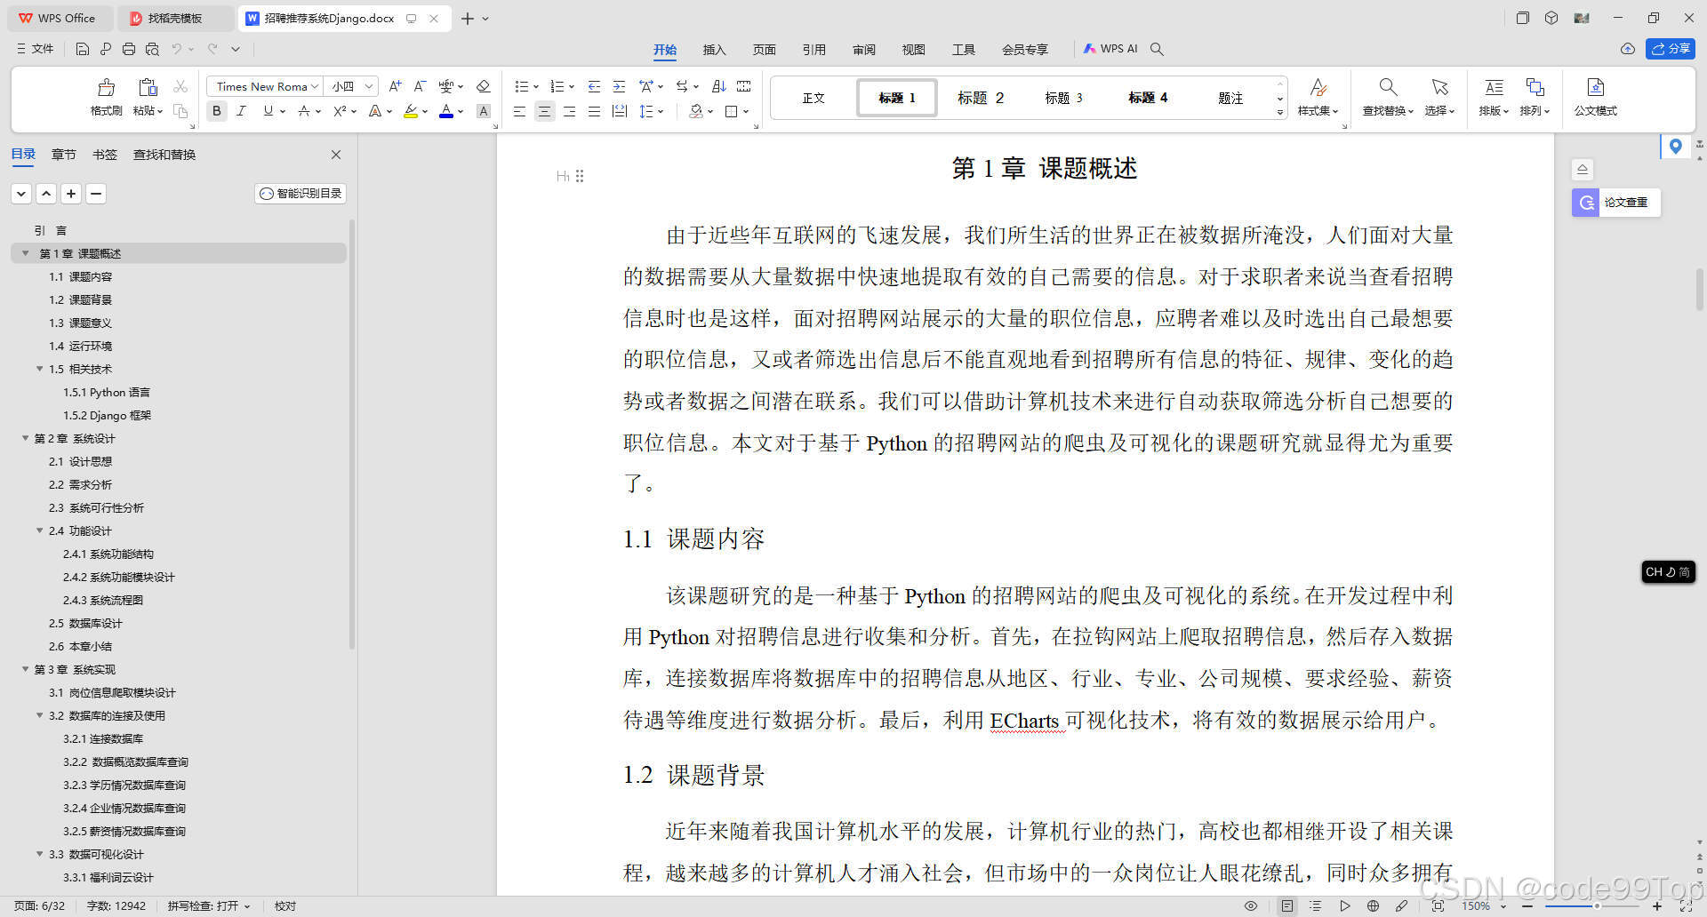Open the WPS AI assistant

[x=1110, y=49]
